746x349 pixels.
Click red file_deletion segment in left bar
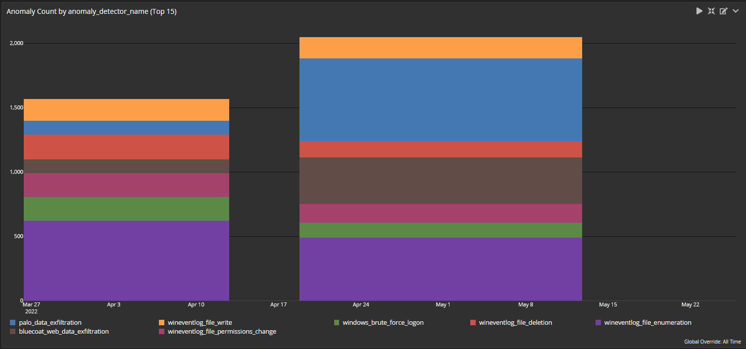(x=126, y=147)
